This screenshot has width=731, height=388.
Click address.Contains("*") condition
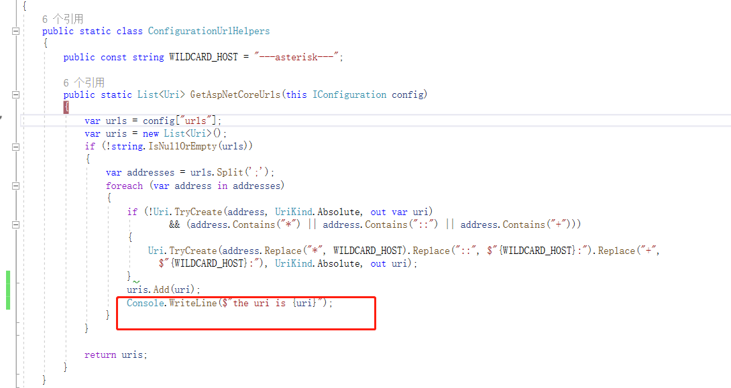pyautogui.click(x=245, y=224)
